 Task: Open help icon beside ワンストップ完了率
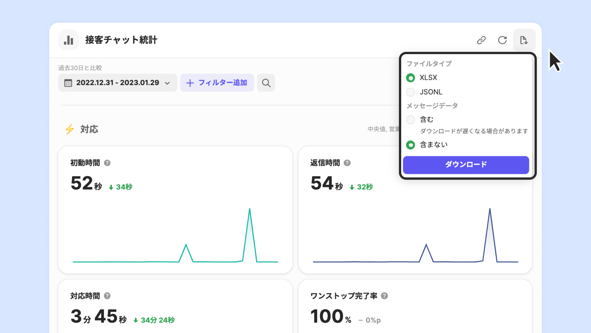click(384, 296)
